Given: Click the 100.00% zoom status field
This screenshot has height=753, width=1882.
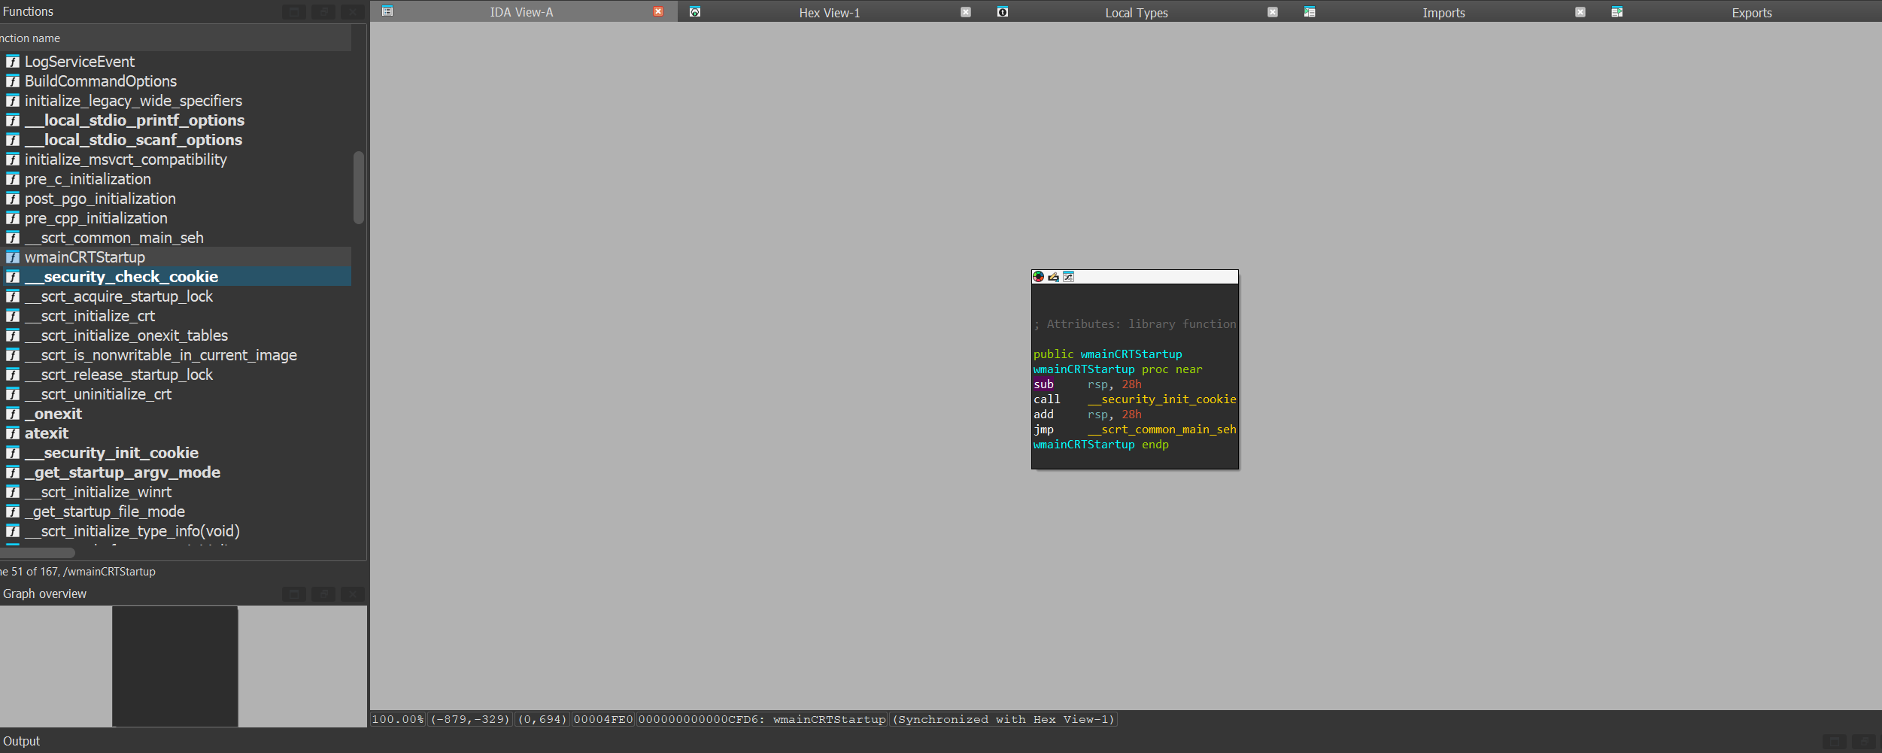Looking at the screenshot, I should point(398,719).
